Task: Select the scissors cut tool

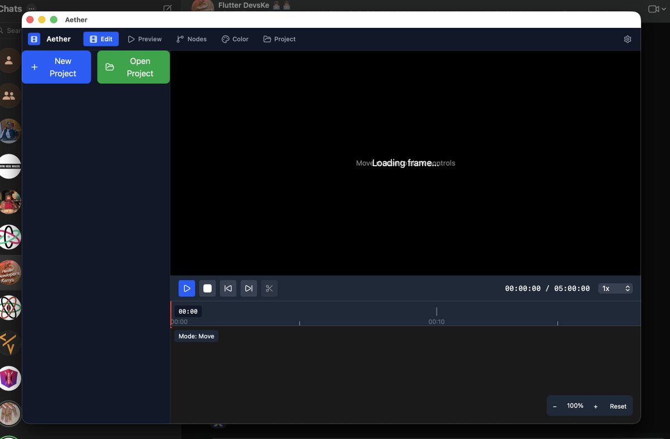Action: pyautogui.click(x=269, y=288)
